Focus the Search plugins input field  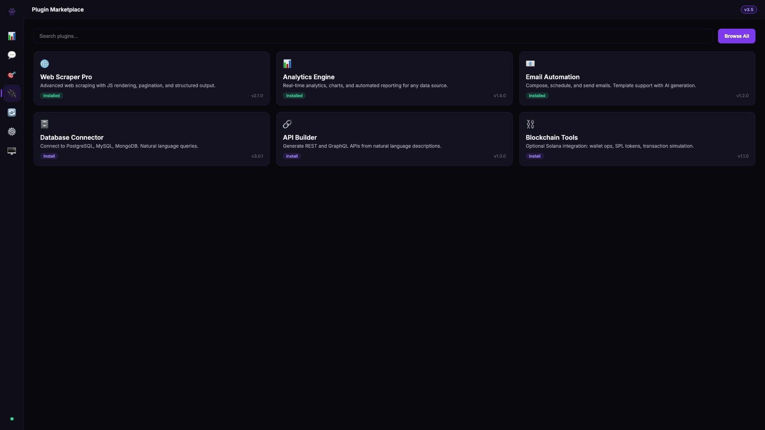point(373,36)
